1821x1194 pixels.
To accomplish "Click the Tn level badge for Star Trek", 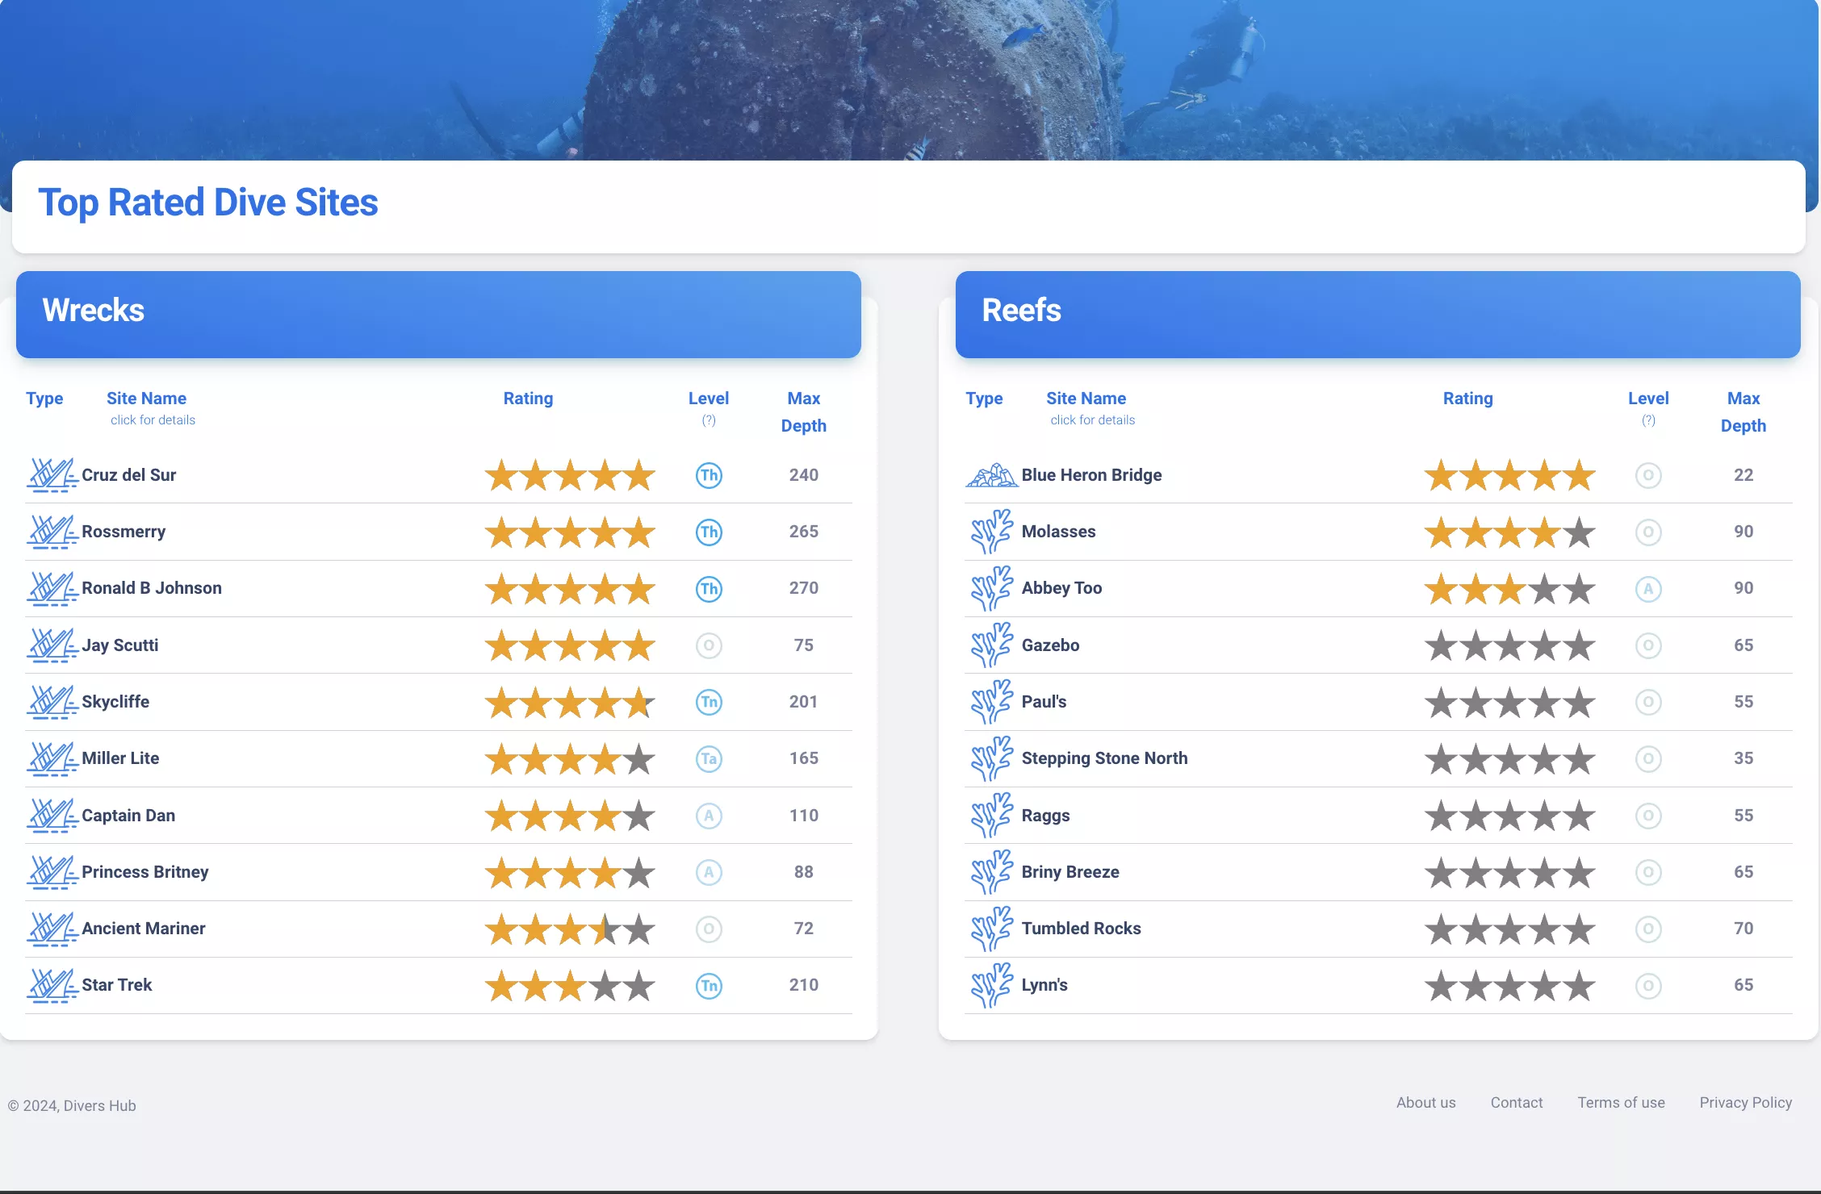I will tap(709, 985).
